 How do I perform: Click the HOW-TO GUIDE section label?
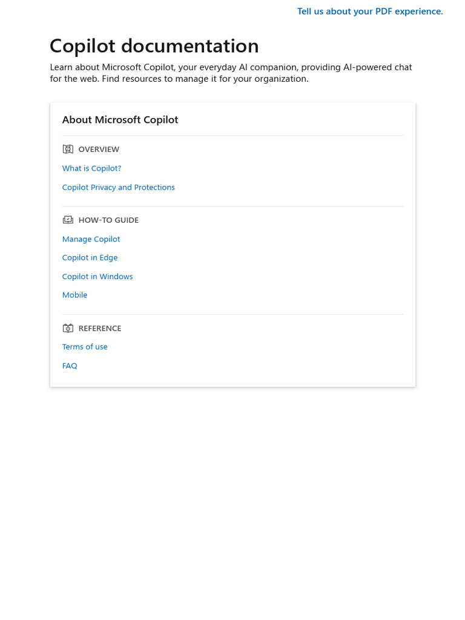click(x=108, y=220)
